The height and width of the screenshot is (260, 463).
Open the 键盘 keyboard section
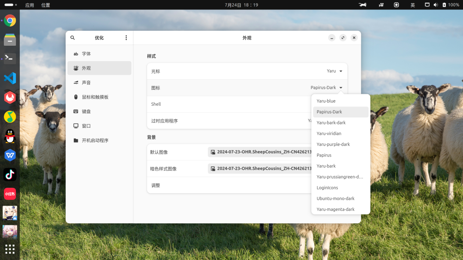pos(99,111)
